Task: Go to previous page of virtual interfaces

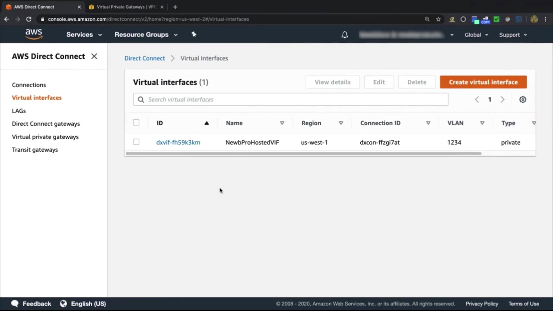Action: tap(477, 99)
